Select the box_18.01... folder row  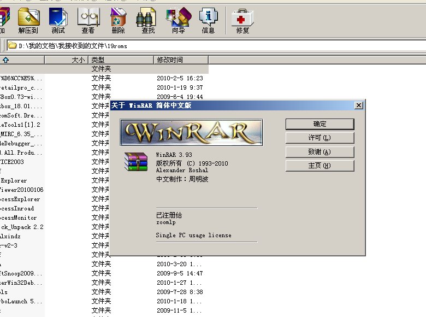point(54,106)
